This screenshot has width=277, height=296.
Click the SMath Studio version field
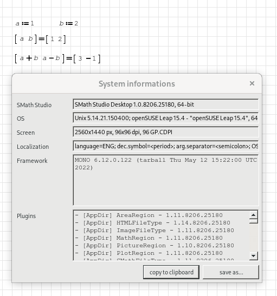click(x=166, y=104)
